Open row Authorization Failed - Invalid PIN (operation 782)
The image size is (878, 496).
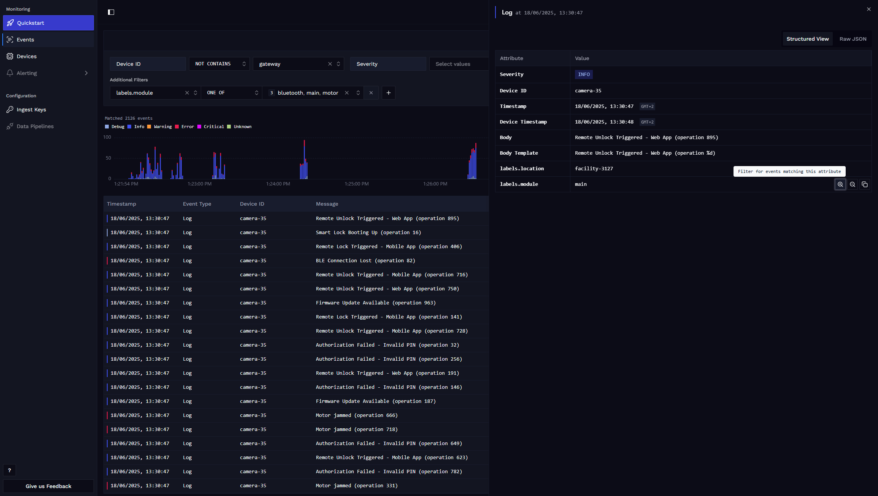click(296, 472)
